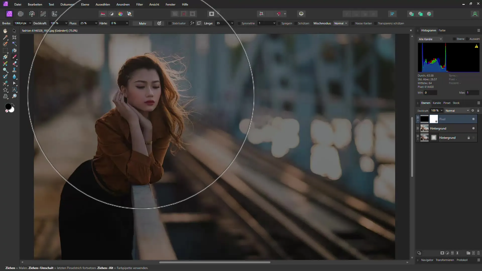Viewport: 482px width, 271px height.
Task: Switch to the Develop Persona
Action: point(32,14)
